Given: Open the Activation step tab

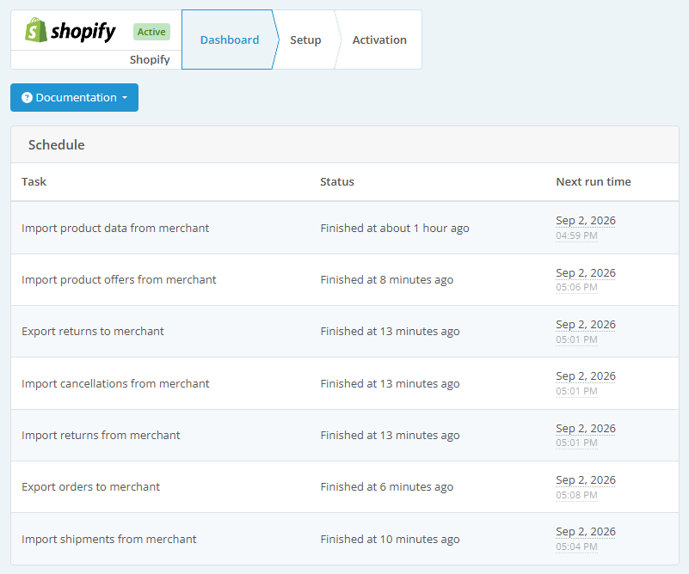Looking at the screenshot, I should 379,40.
